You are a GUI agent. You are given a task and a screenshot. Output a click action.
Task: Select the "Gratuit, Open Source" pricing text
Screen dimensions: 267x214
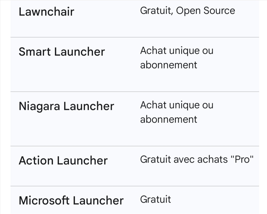point(187,11)
